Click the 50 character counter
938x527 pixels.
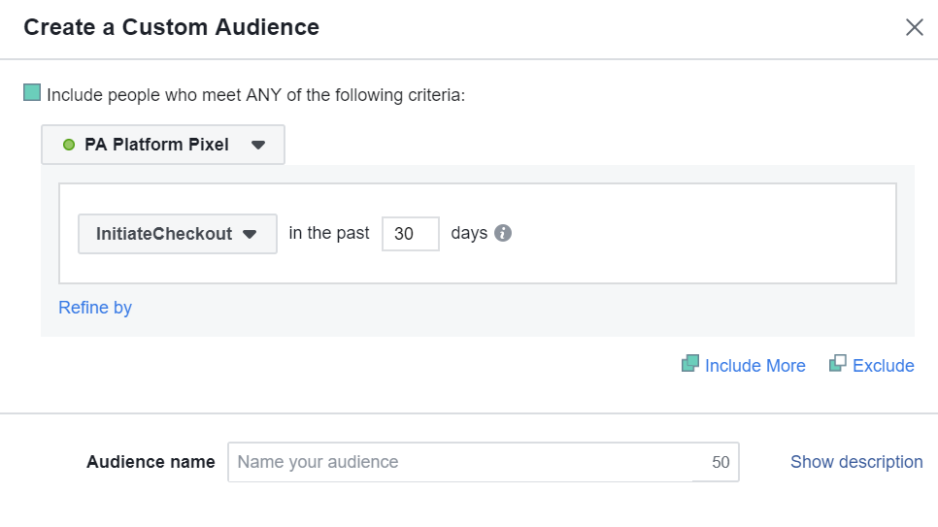pos(720,463)
